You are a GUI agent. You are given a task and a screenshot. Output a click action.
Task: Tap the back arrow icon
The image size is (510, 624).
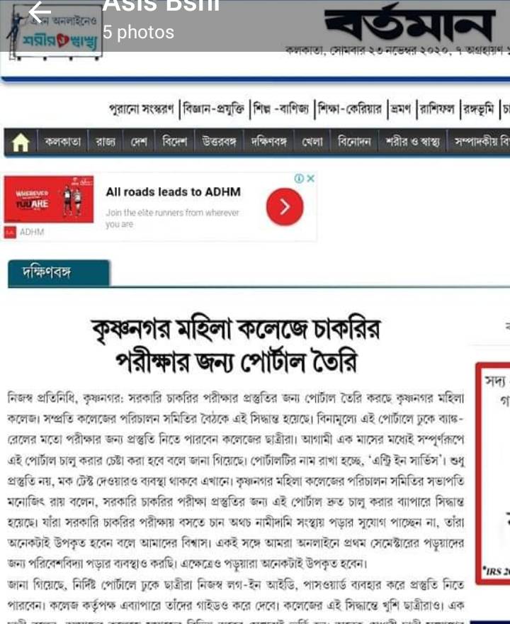(40, 12)
